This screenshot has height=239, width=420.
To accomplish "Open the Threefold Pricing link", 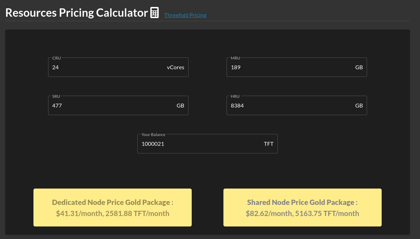I will (x=185, y=15).
